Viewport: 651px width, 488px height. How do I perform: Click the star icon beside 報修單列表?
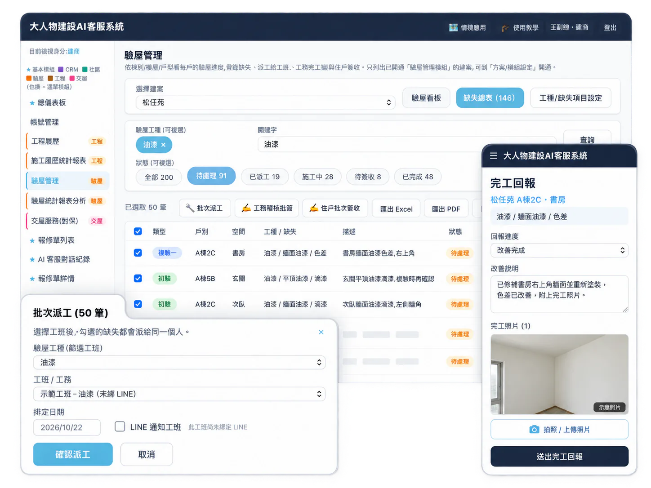point(32,240)
